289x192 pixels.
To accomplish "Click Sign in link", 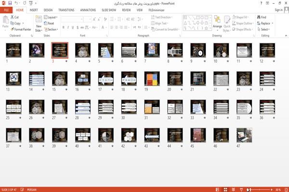I will (x=278, y=10).
